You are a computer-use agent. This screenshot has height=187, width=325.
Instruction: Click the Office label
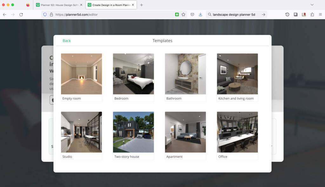222,157
